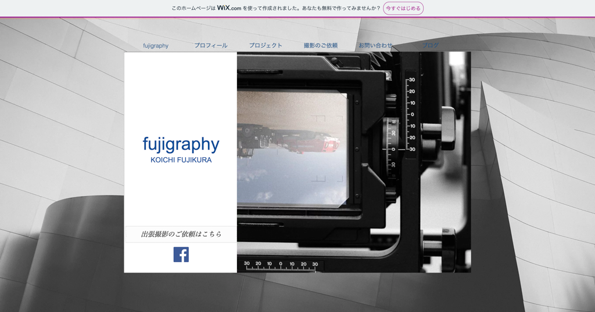Go to the fujigraphy menu item
The width and height of the screenshot is (595, 312).
(x=156, y=45)
